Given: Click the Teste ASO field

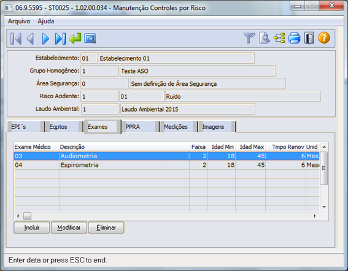Looking at the screenshot, I should click(198, 71).
